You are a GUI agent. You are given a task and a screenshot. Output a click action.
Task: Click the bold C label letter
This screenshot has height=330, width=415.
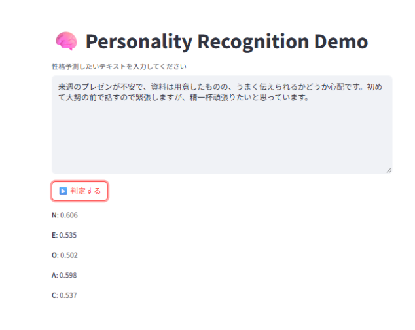54,295
